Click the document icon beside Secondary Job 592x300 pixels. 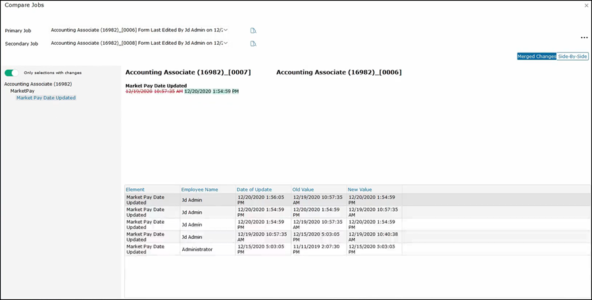253,43
